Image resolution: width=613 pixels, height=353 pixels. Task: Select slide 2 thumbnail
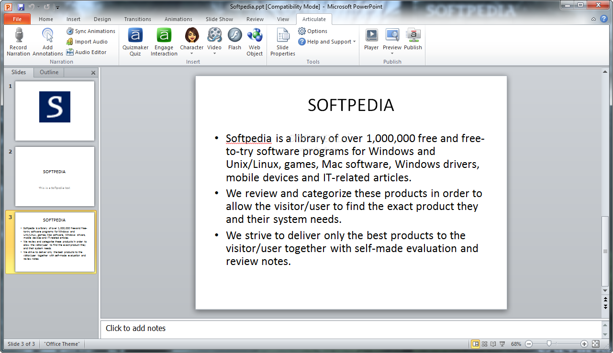(x=55, y=176)
